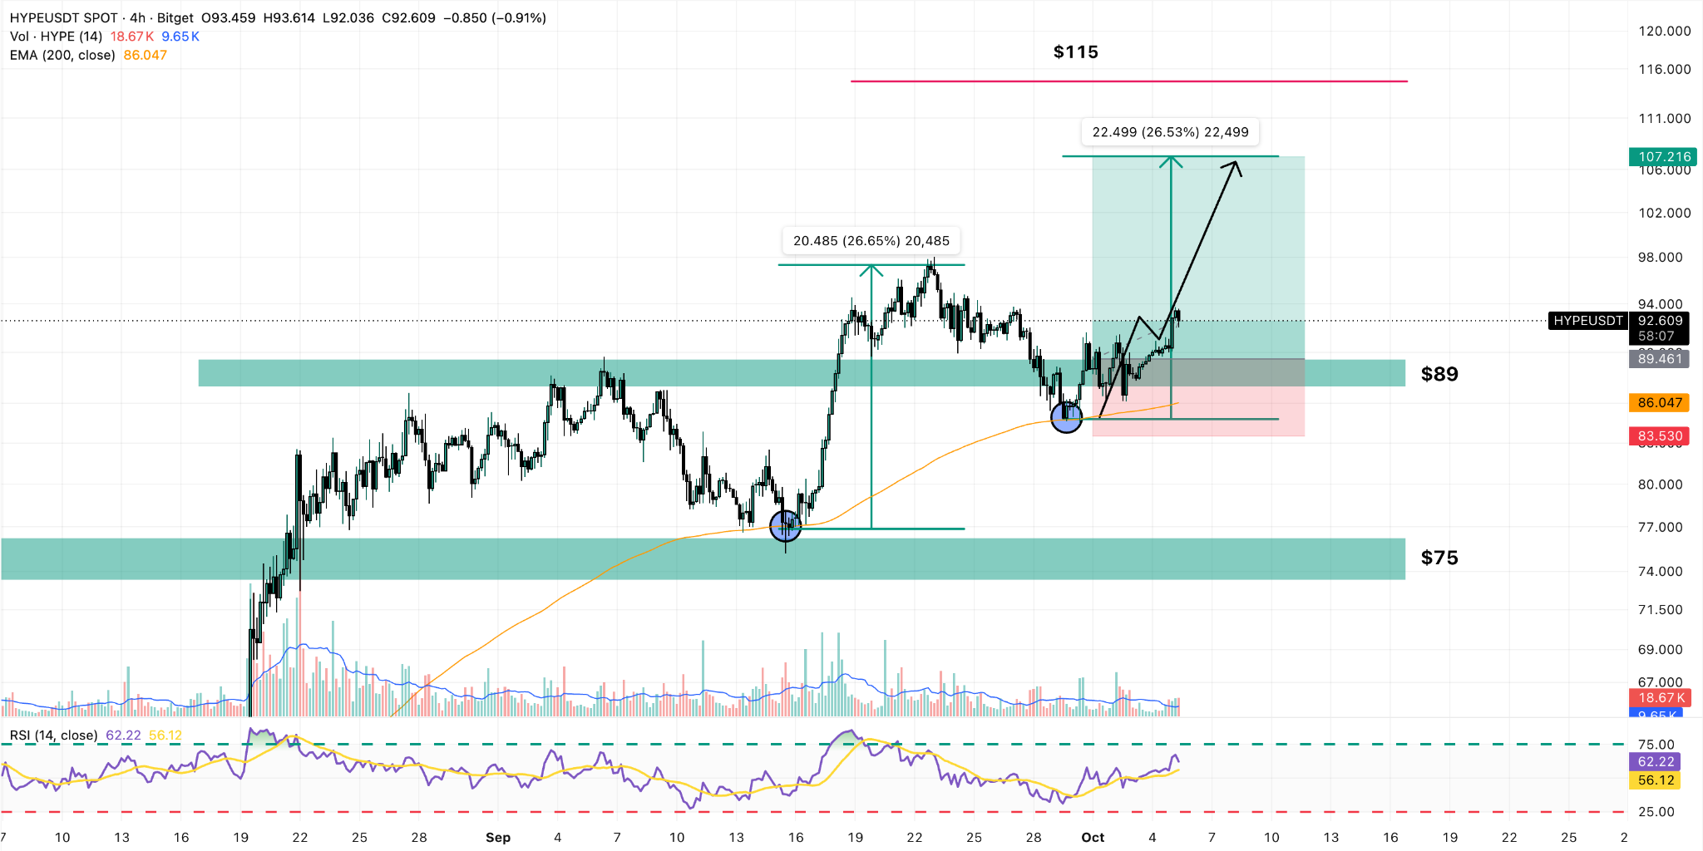1703x851 pixels.
Task: Click the 116.000 price axis label
Action: click(x=1664, y=70)
